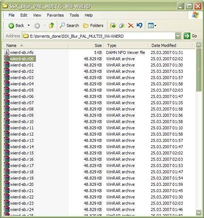Click the Copy To folder icon

[x=122, y=25]
